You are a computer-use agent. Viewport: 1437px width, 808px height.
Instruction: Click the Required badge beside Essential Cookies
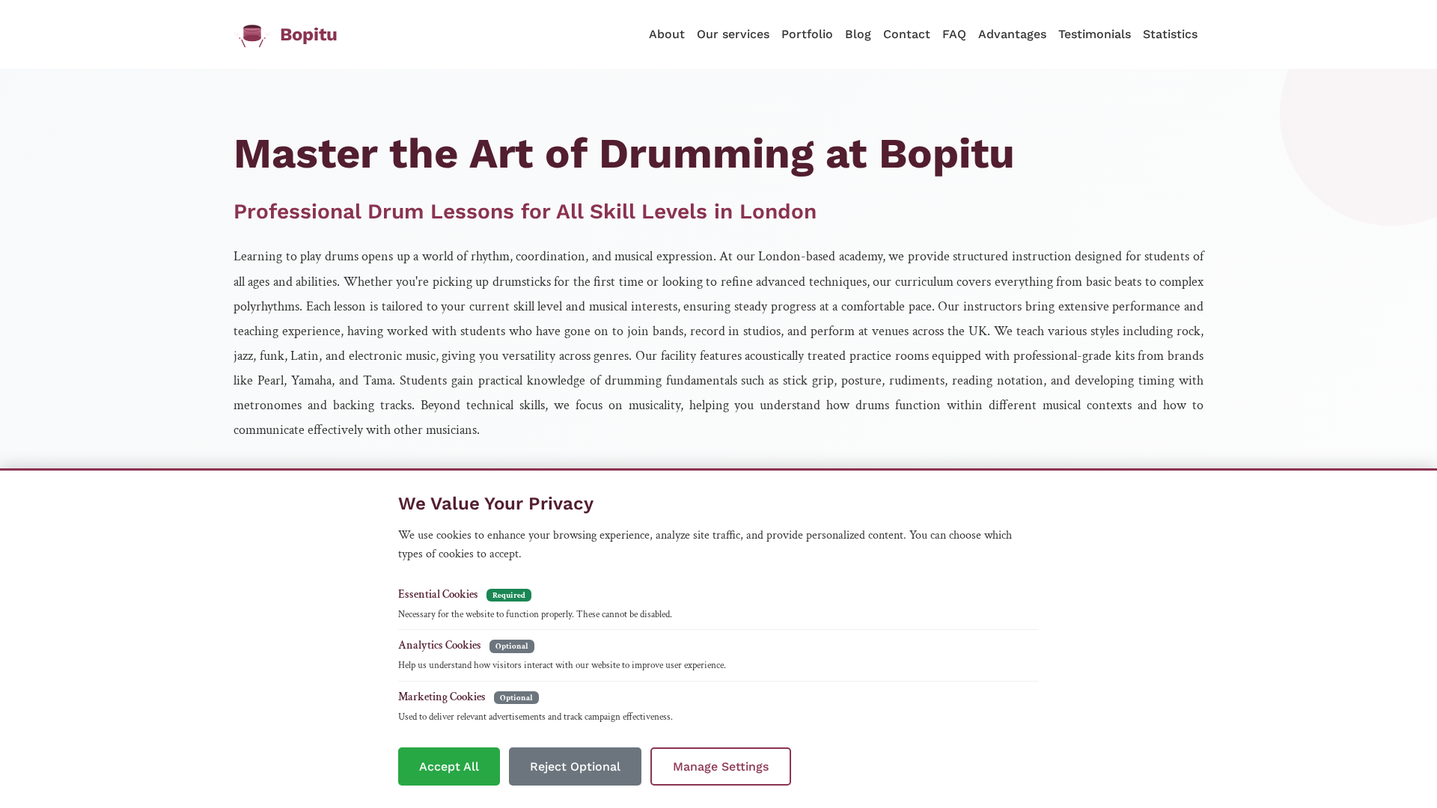point(509,595)
